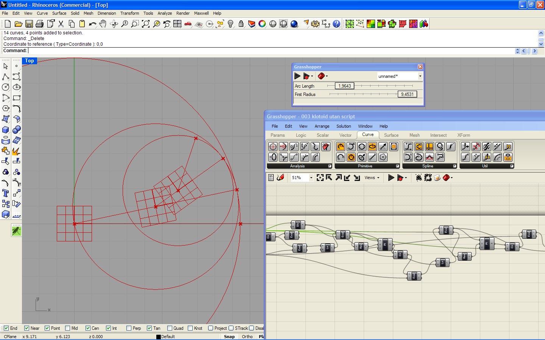
Task: Open the Solution menu in Grasshopper
Action: pyautogui.click(x=344, y=126)
